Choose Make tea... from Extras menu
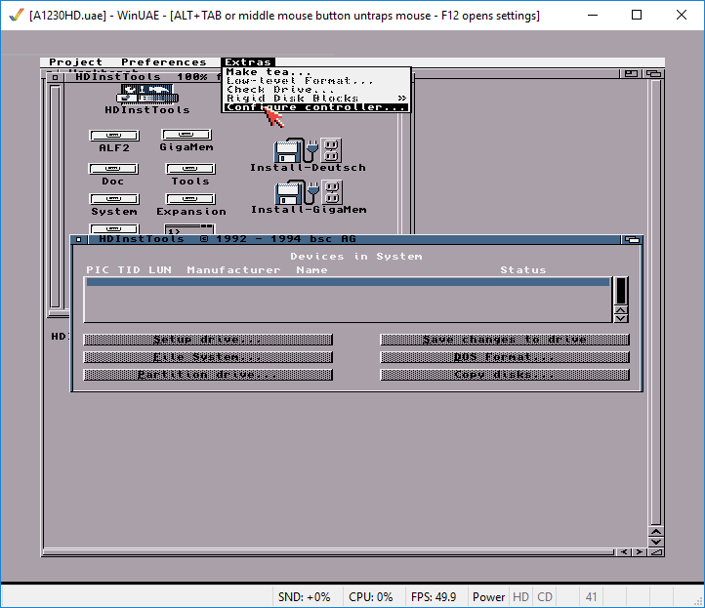 point(315,72)
